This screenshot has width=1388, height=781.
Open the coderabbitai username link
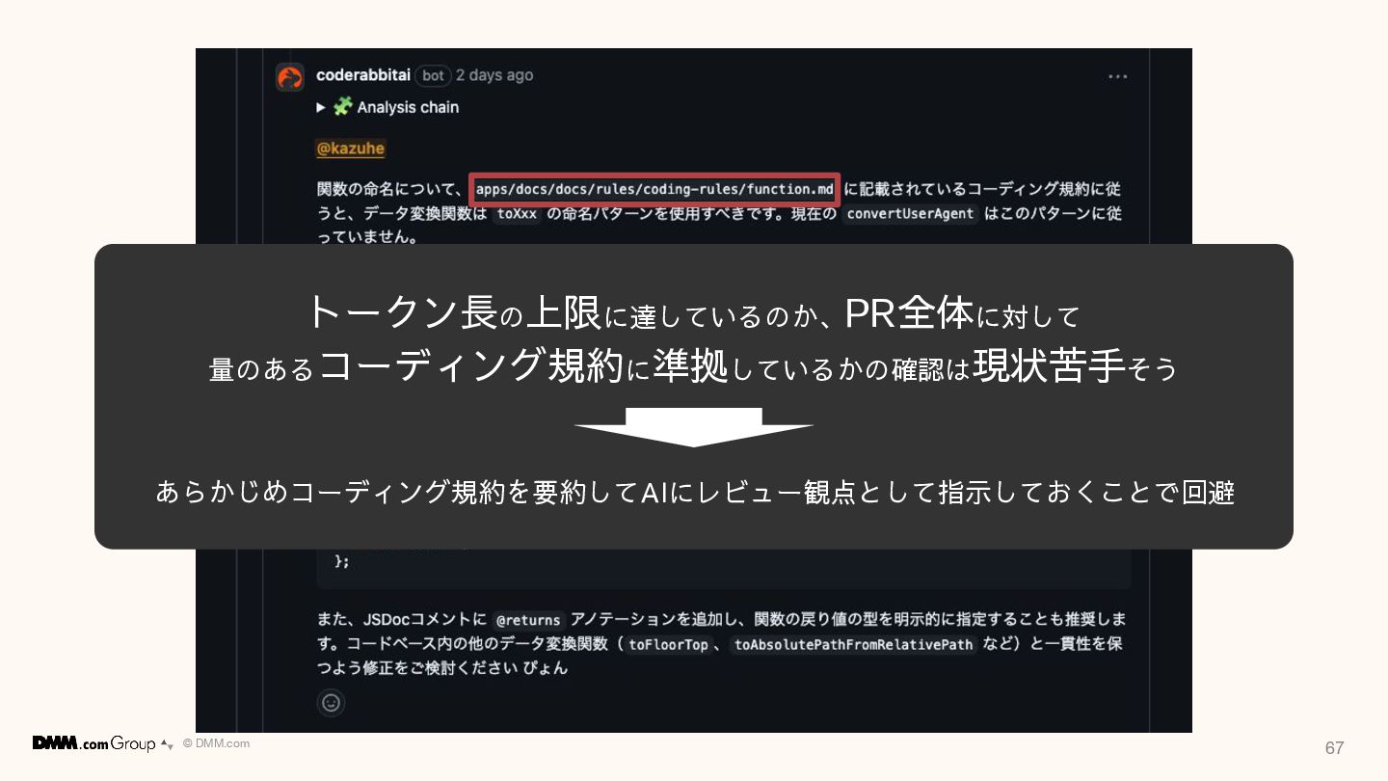[363, 75]
